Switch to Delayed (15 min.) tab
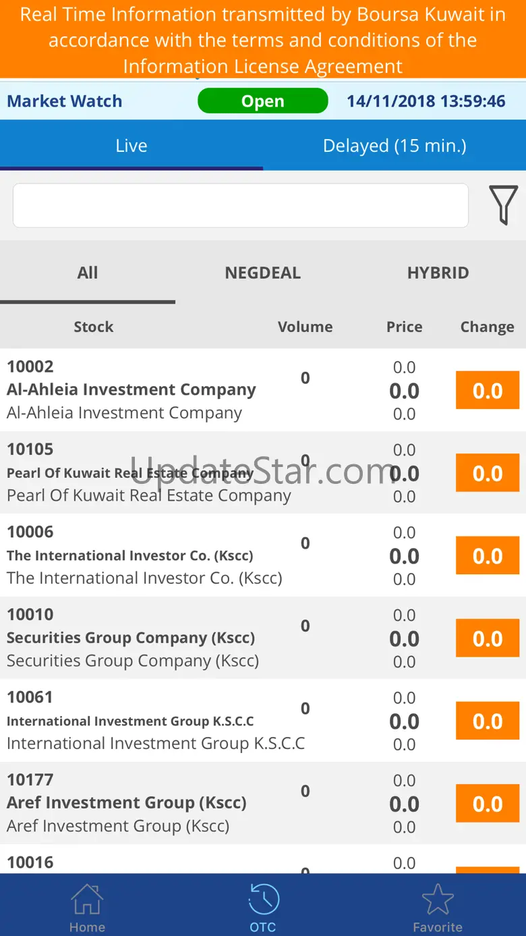Screen dimensions: 526x936 click(x=394, y=146)
